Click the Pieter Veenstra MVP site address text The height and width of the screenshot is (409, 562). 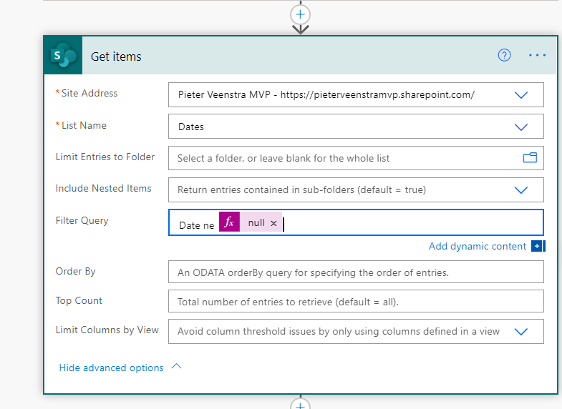tap(326, 94)
